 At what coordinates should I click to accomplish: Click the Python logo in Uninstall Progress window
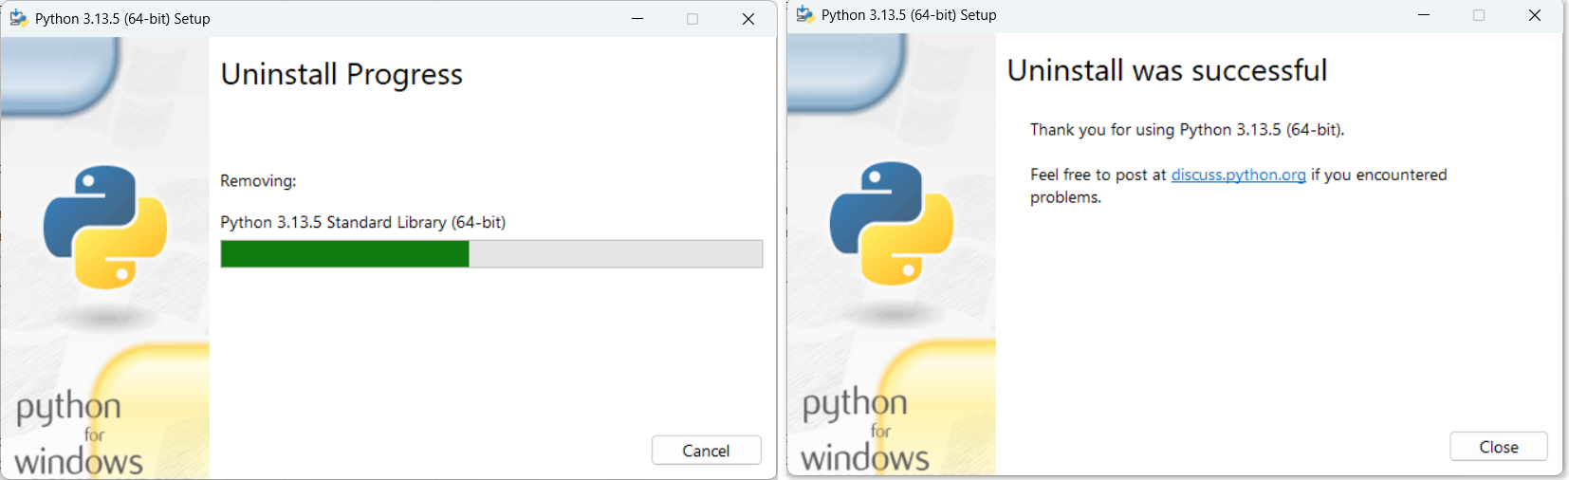105,227
